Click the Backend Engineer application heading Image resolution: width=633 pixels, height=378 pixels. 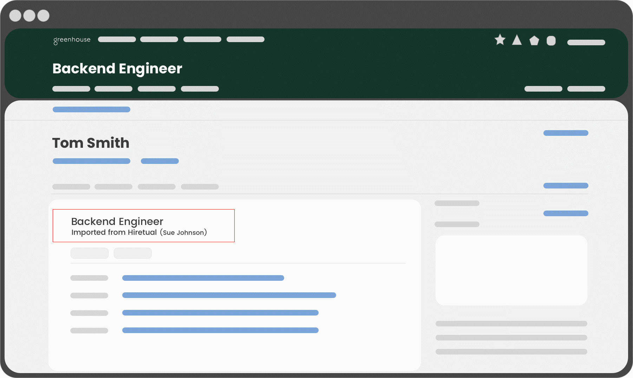pyautogui.click(x=117, y=221)
